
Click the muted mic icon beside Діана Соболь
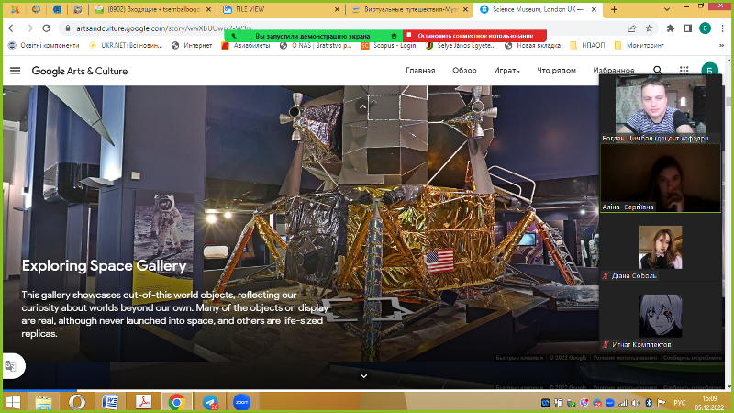[x=606, y=276]
